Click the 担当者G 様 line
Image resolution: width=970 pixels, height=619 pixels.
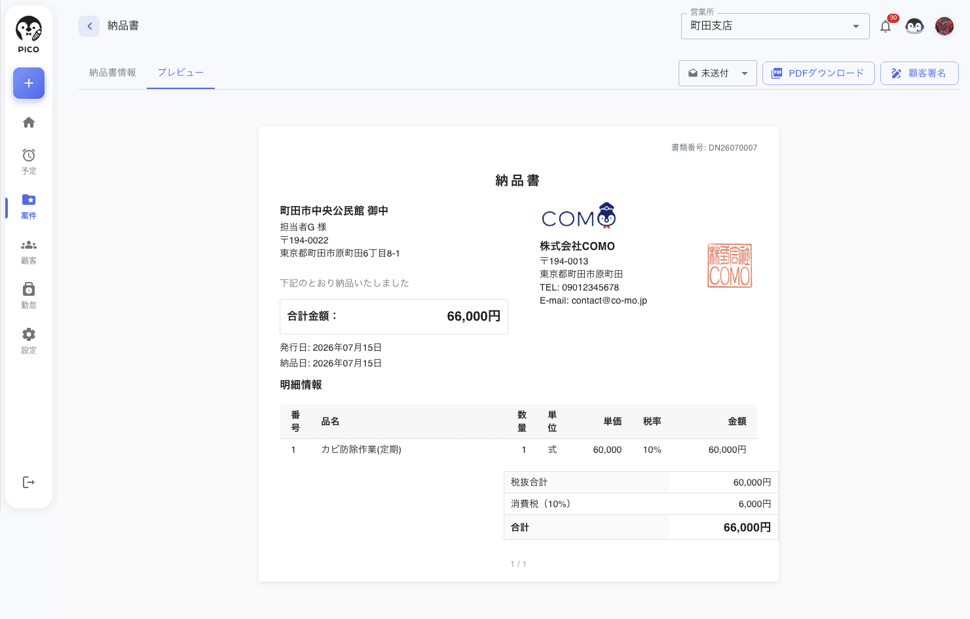pyautogui.click(x=303, y=227)
